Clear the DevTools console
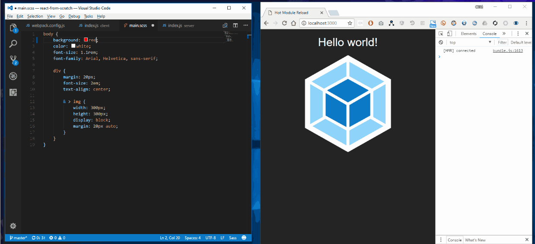This screenshot has width=535, height=244. (441, 42)
